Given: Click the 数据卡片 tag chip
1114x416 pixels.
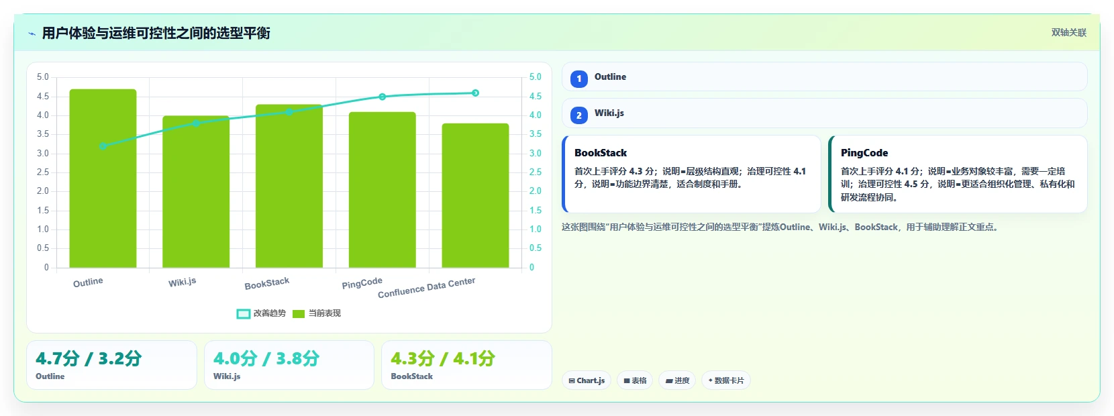Looking at the screenshot, I should tap(726, 380).
